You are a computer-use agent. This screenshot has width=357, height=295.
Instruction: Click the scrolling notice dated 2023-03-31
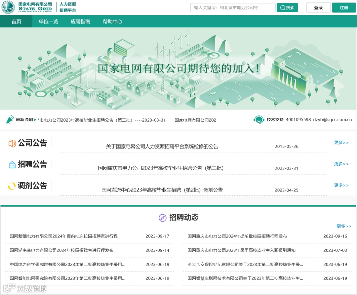(x=102, y=120)
